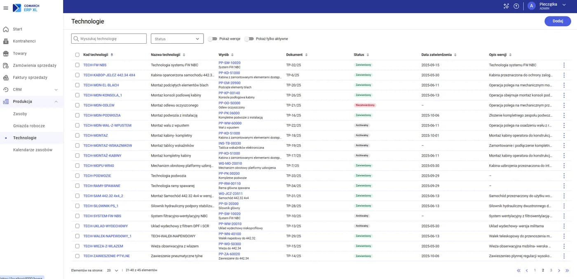Image resolution: width=577 pixels, height=279 pixels.
Task: Go to the previous page arrow
Action: pos(527,270)
